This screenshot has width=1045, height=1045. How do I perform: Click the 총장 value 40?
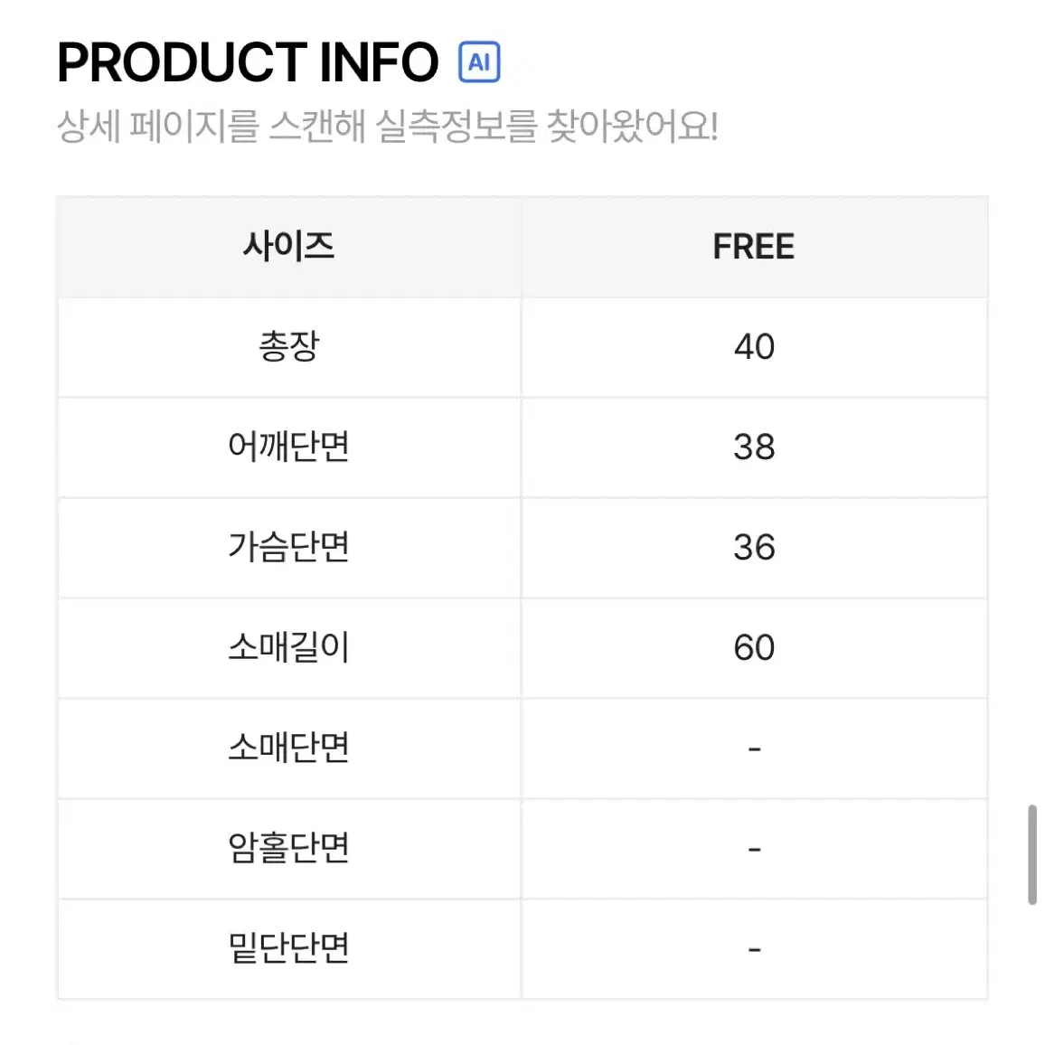coord(755,346)
